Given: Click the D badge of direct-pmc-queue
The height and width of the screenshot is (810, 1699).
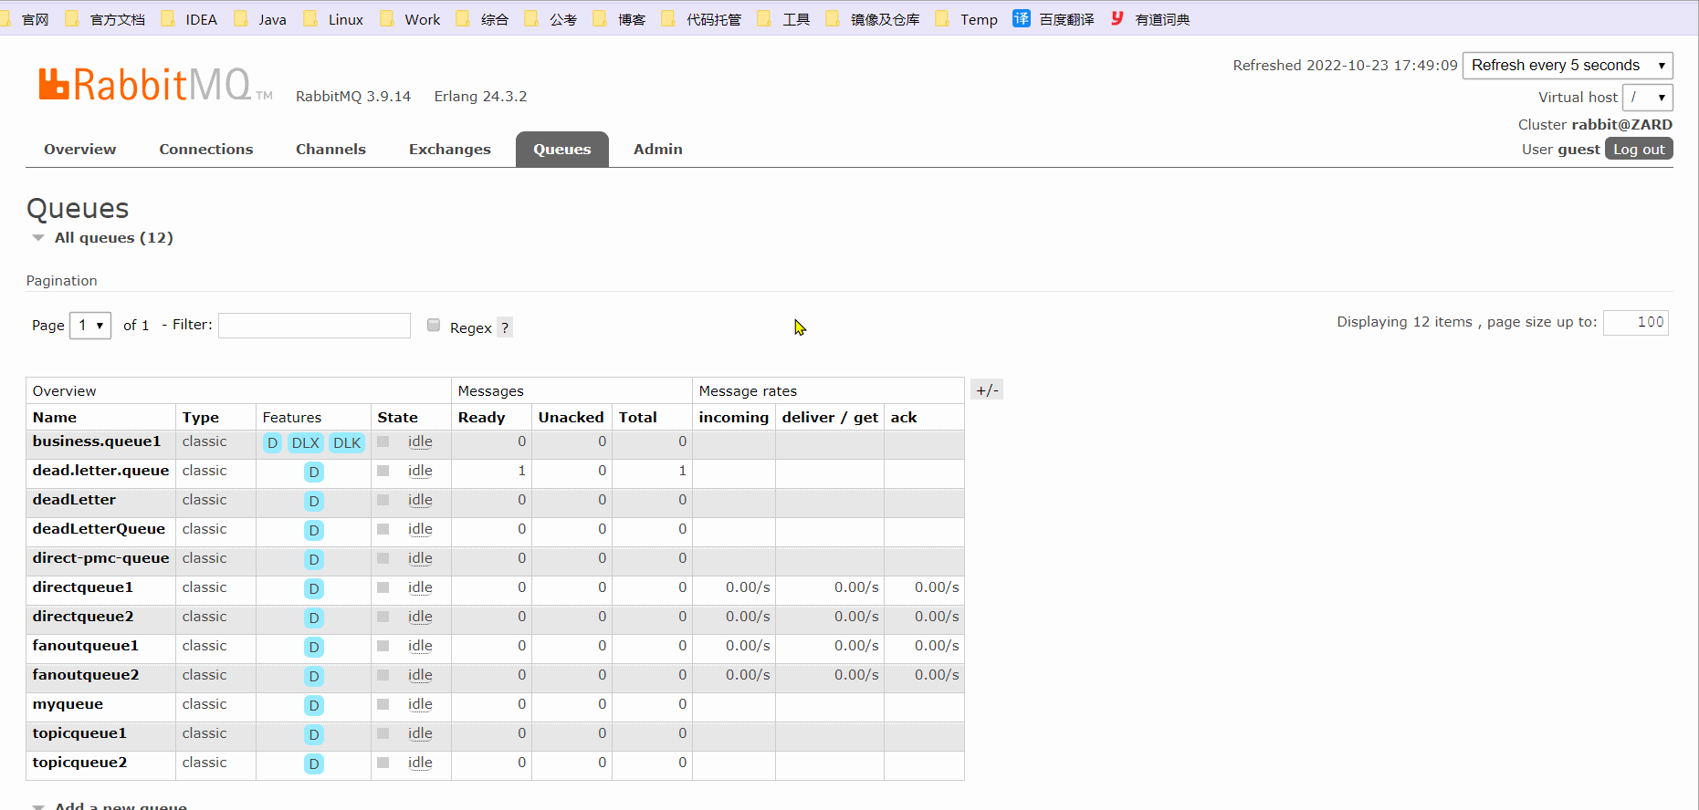Looking at the screenshot, I should coord(314,560).
